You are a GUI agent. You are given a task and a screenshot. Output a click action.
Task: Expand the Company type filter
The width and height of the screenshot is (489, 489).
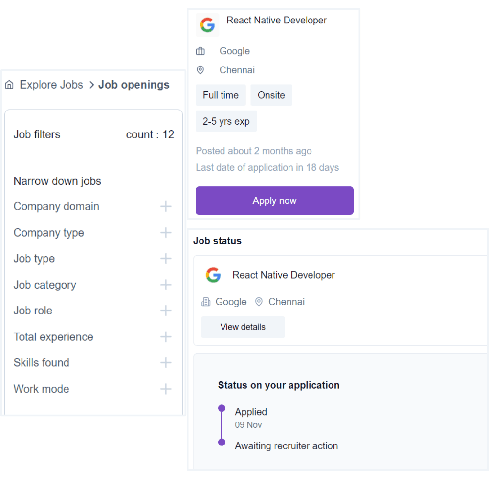pyautogui.click(x=166, y=233)
